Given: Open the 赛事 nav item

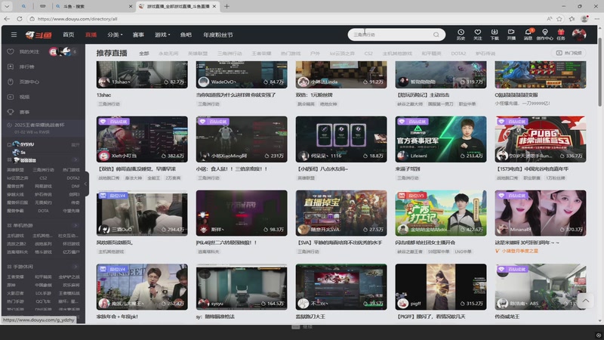Looking at the screenshot, I should point(138,35).
